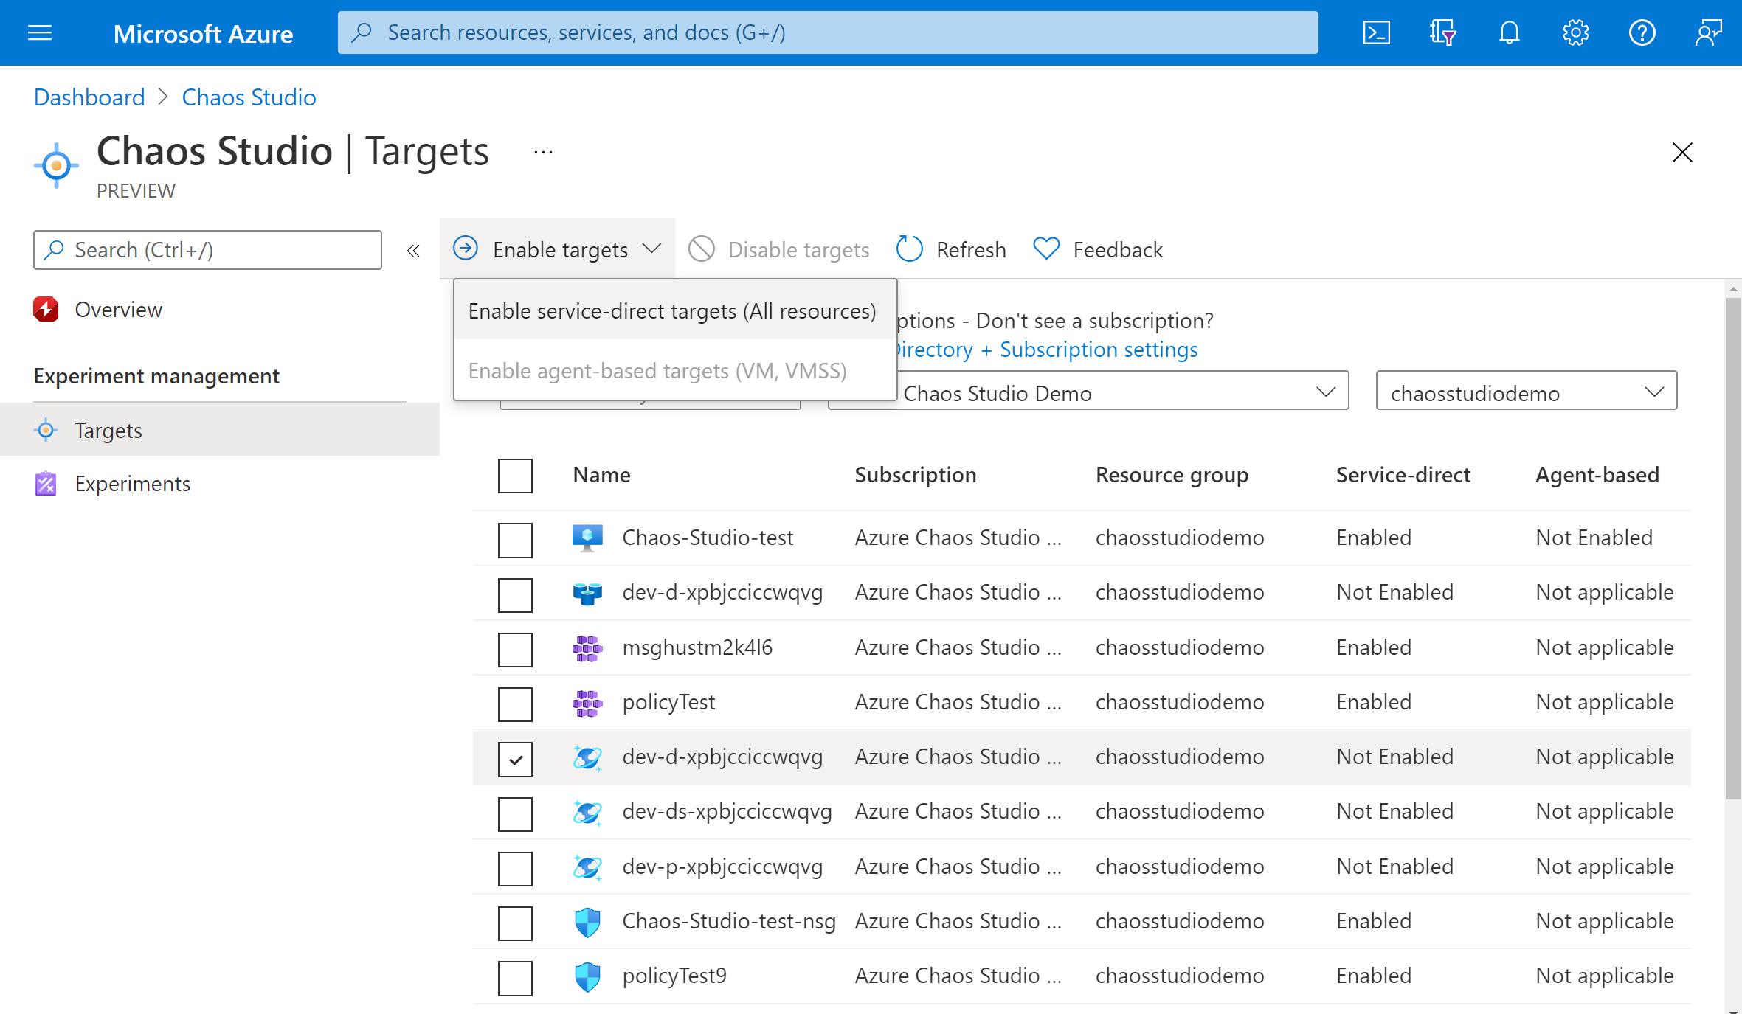Click the Azure notifications bell icon
This screenshot has height=1014, width=1742.
coord(1507,32)
